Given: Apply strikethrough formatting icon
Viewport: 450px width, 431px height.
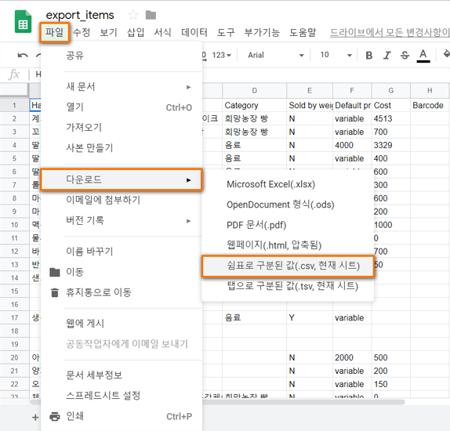Looking at the screenshot, I should [405, 55].
